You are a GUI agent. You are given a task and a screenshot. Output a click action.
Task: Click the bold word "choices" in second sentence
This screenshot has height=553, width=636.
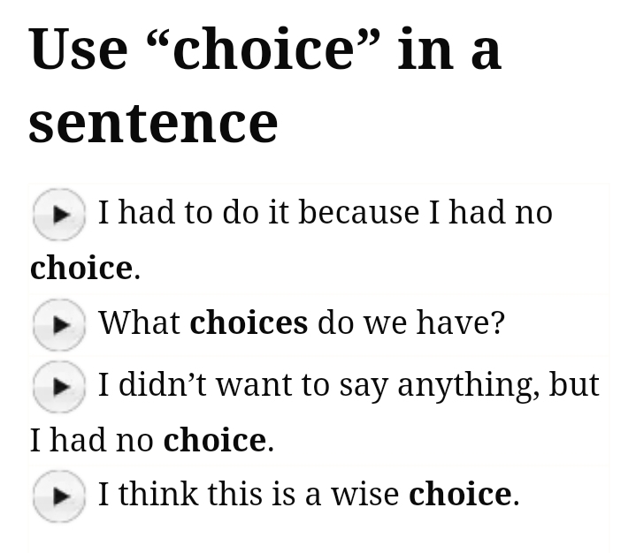pos(249,323)
